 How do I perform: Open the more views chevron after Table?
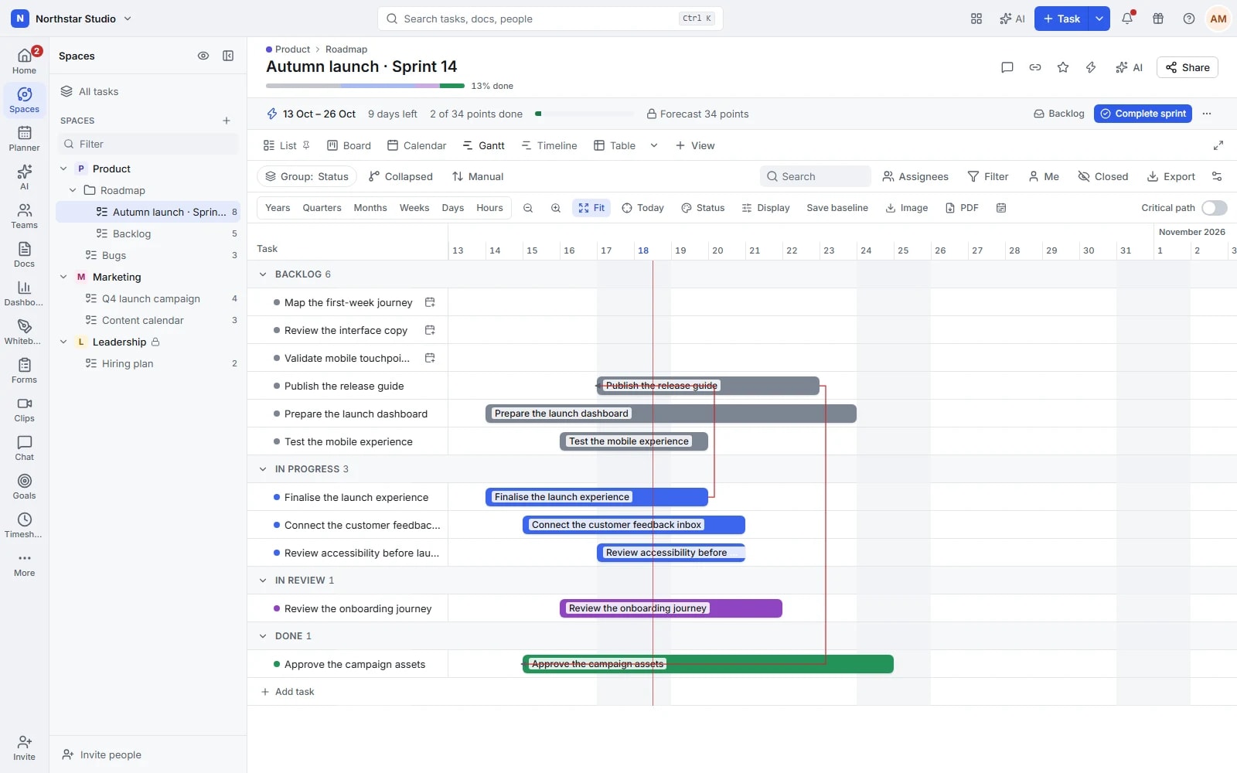(654, 145)
